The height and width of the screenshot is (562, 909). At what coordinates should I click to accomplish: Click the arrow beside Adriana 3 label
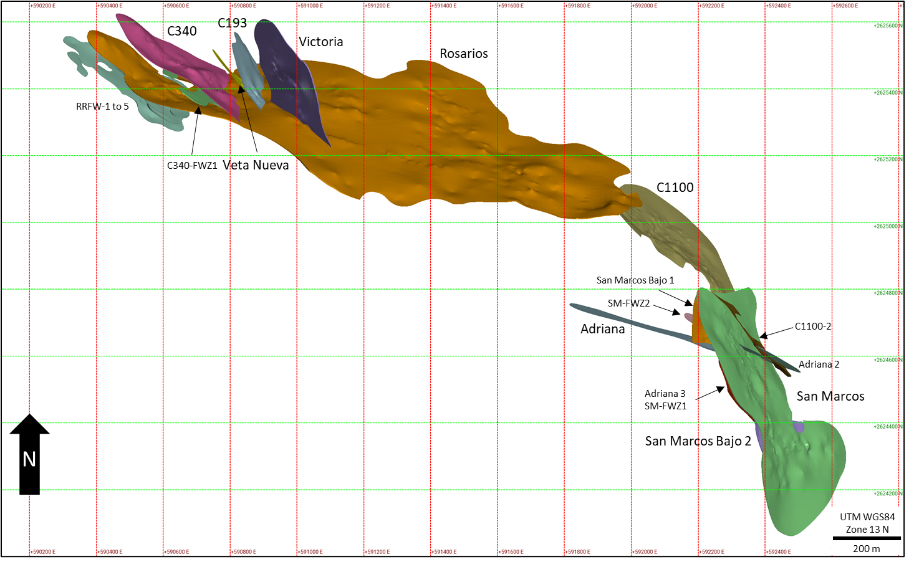click(x=710, y=393)
